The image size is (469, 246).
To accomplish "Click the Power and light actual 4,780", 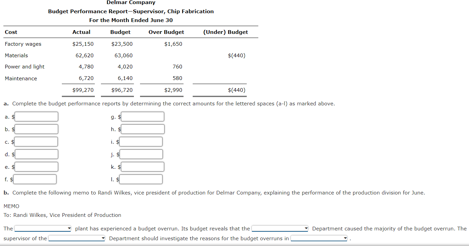I will click(86, 67).
